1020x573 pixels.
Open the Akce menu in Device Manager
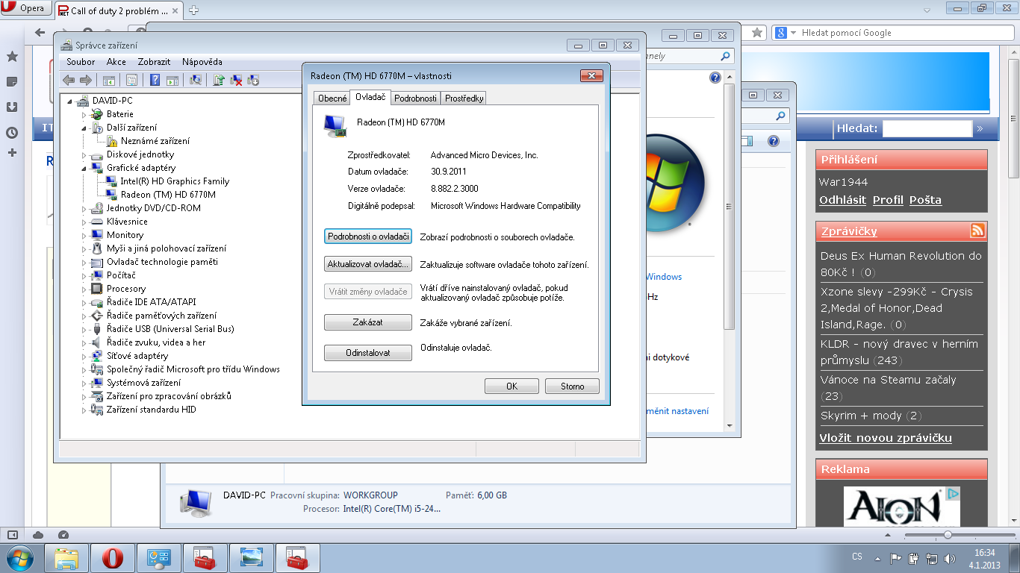tap(116, 62)
